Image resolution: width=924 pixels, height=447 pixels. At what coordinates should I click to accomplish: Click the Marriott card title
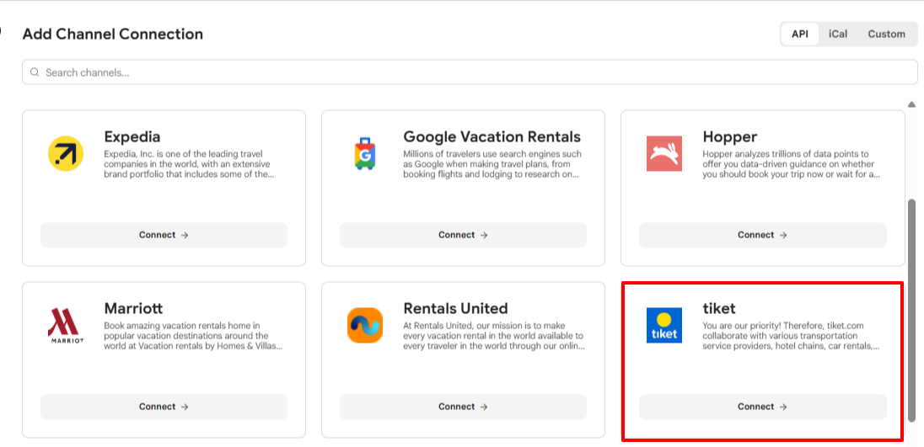pyautogui.click(x=133, y=308)
